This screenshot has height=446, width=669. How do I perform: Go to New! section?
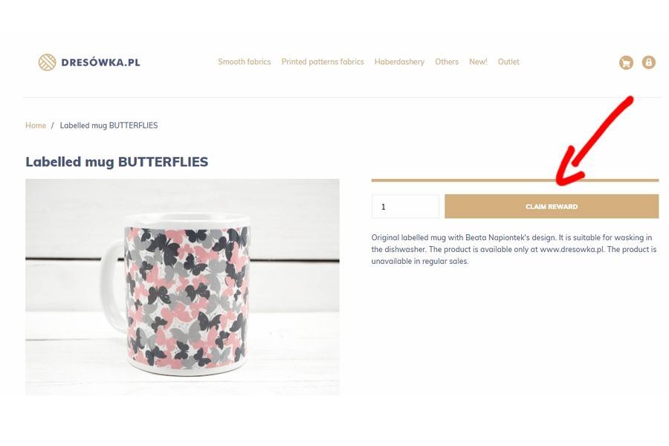tap(478, 62)
